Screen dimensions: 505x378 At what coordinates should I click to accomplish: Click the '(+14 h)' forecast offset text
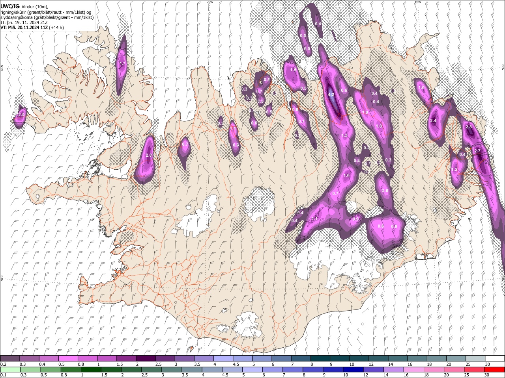[57, 28]
